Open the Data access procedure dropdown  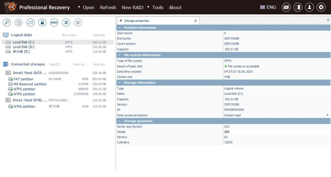point(327,115)
